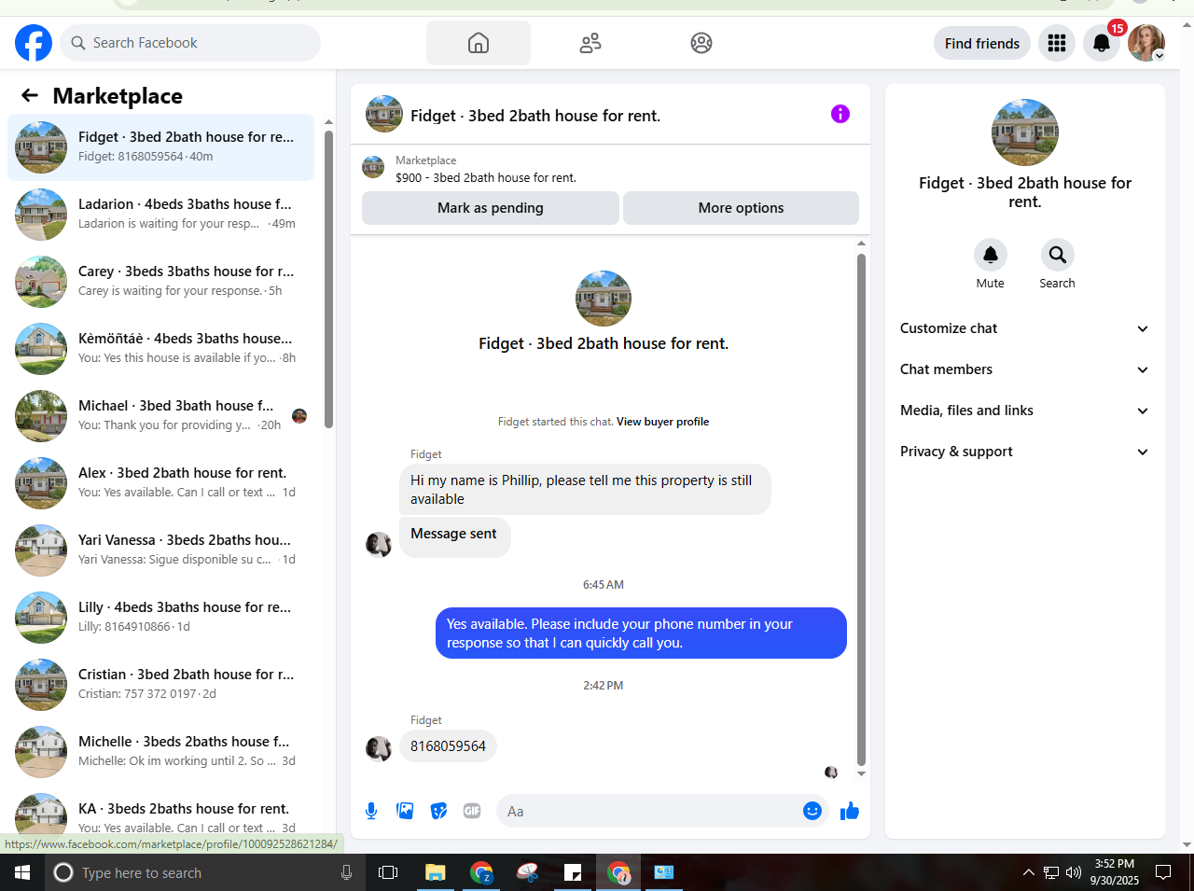Open Kèmöñtáè 4beds 3baths conversation
Screen dimensions: 1194x891
pos(160,349)
